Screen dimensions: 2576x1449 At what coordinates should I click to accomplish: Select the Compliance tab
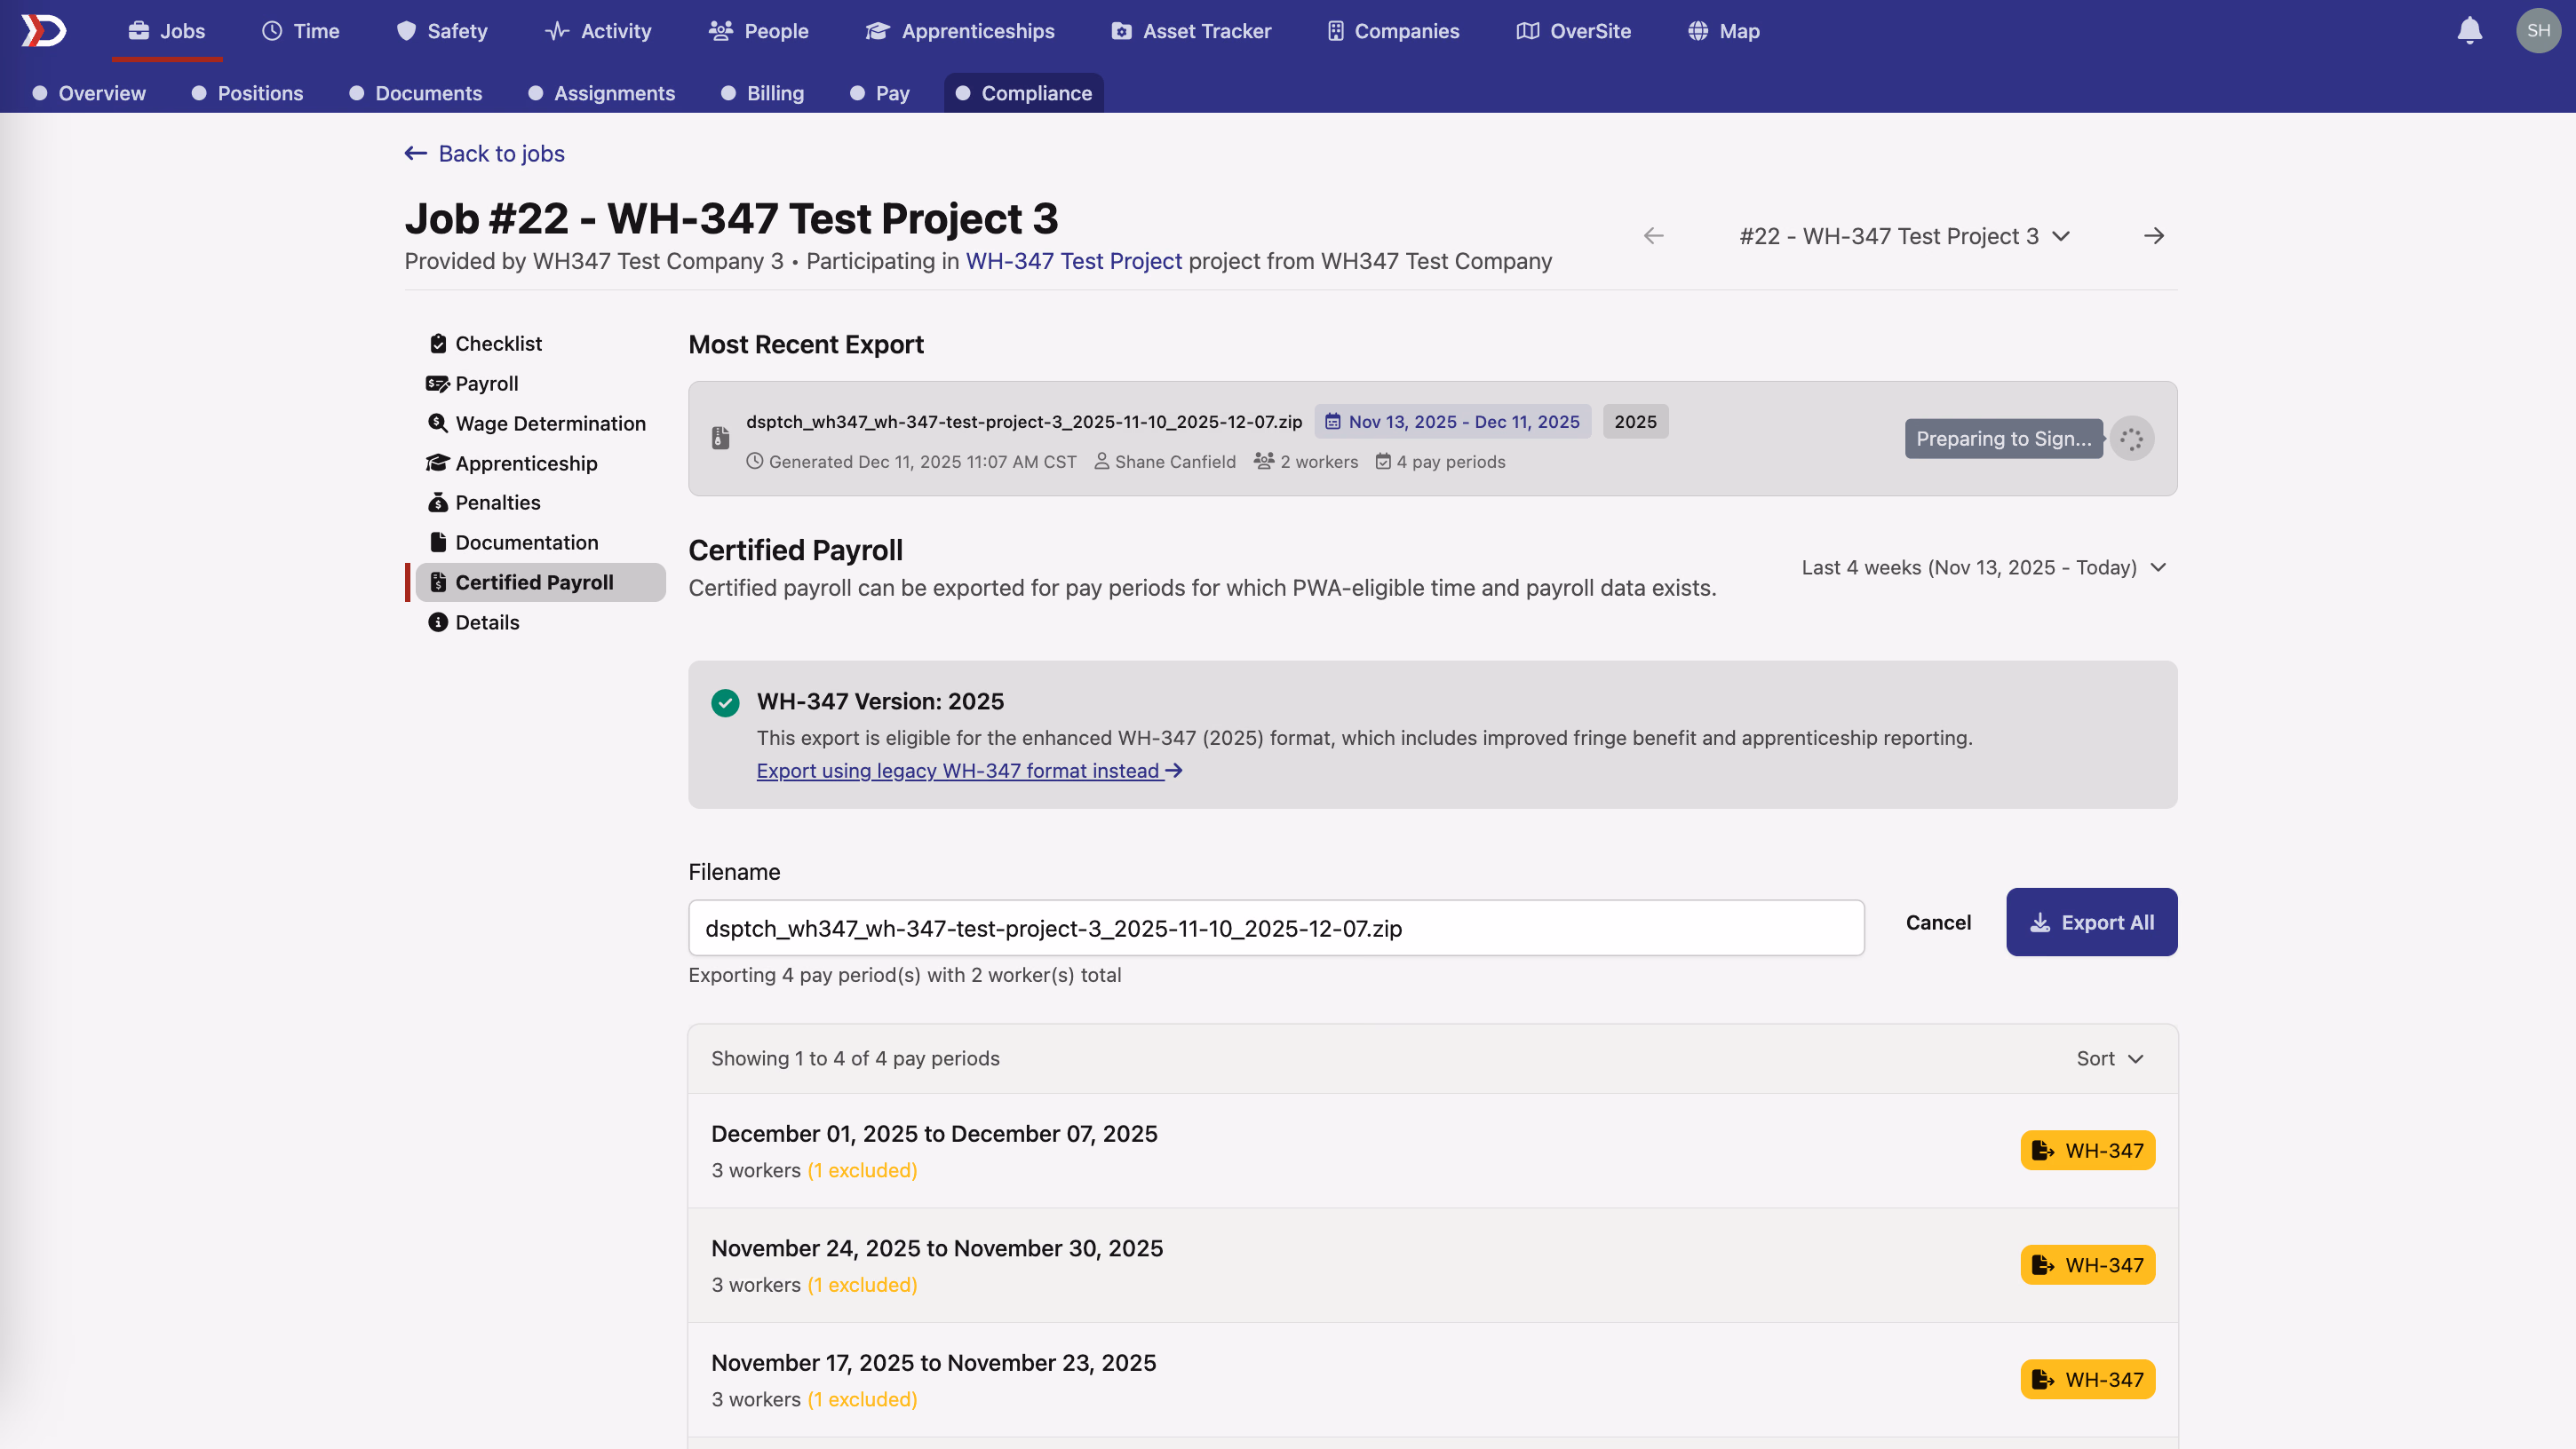click(1024, 93)
